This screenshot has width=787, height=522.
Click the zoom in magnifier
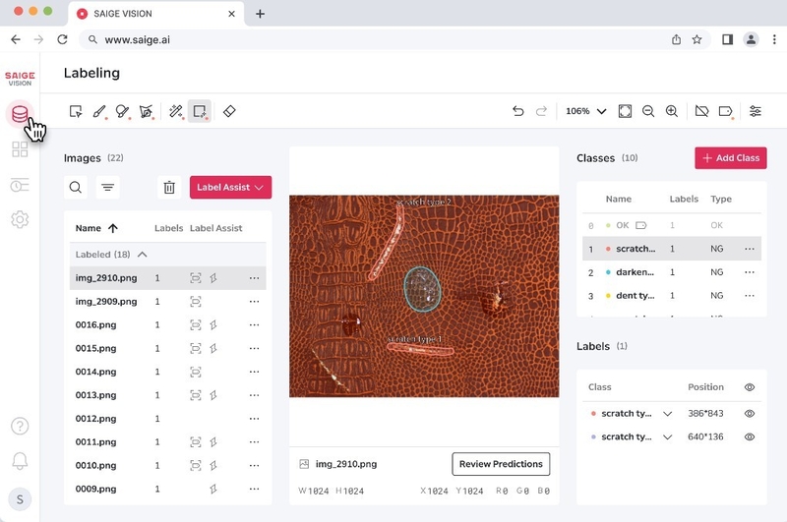pos(672,111)
